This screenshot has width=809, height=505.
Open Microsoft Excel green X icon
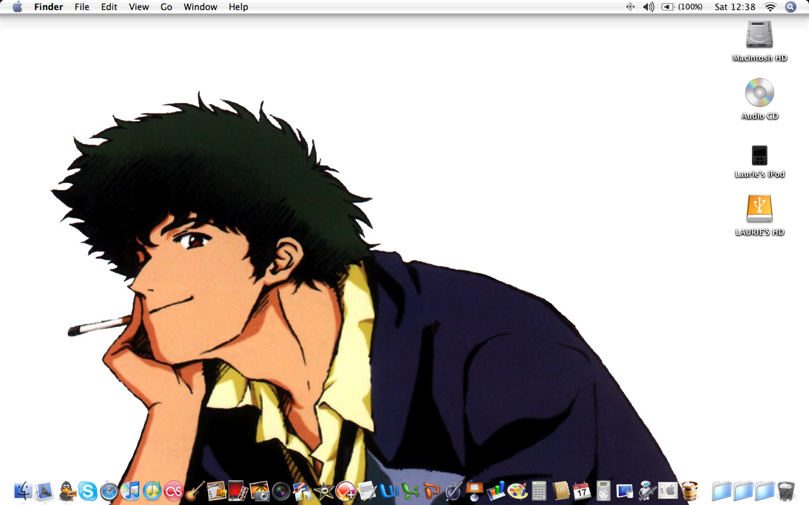[x=410, y=490]
